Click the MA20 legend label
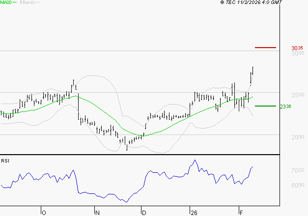The image size is (308, 216). [x=6, y=2]
